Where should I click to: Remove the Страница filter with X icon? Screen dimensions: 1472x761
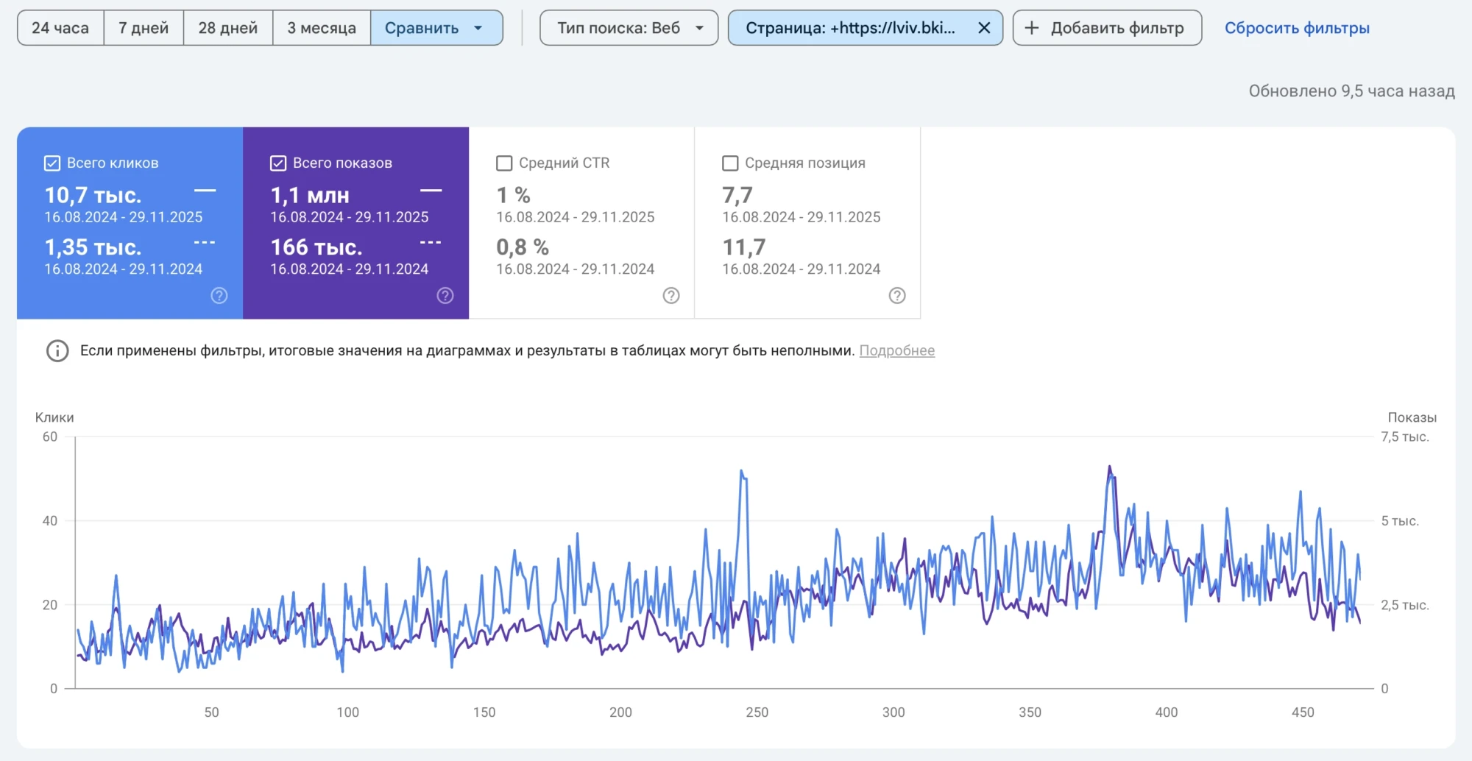pos(984,28)
